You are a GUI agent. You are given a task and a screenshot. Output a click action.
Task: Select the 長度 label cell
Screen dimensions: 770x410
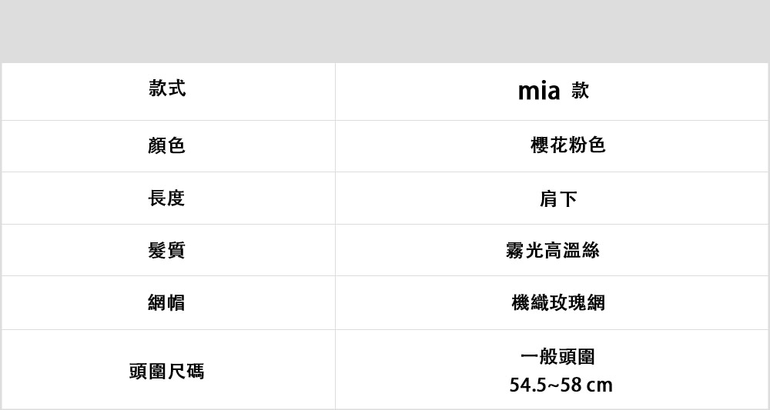pyautogui.click(x=167, y=198)
